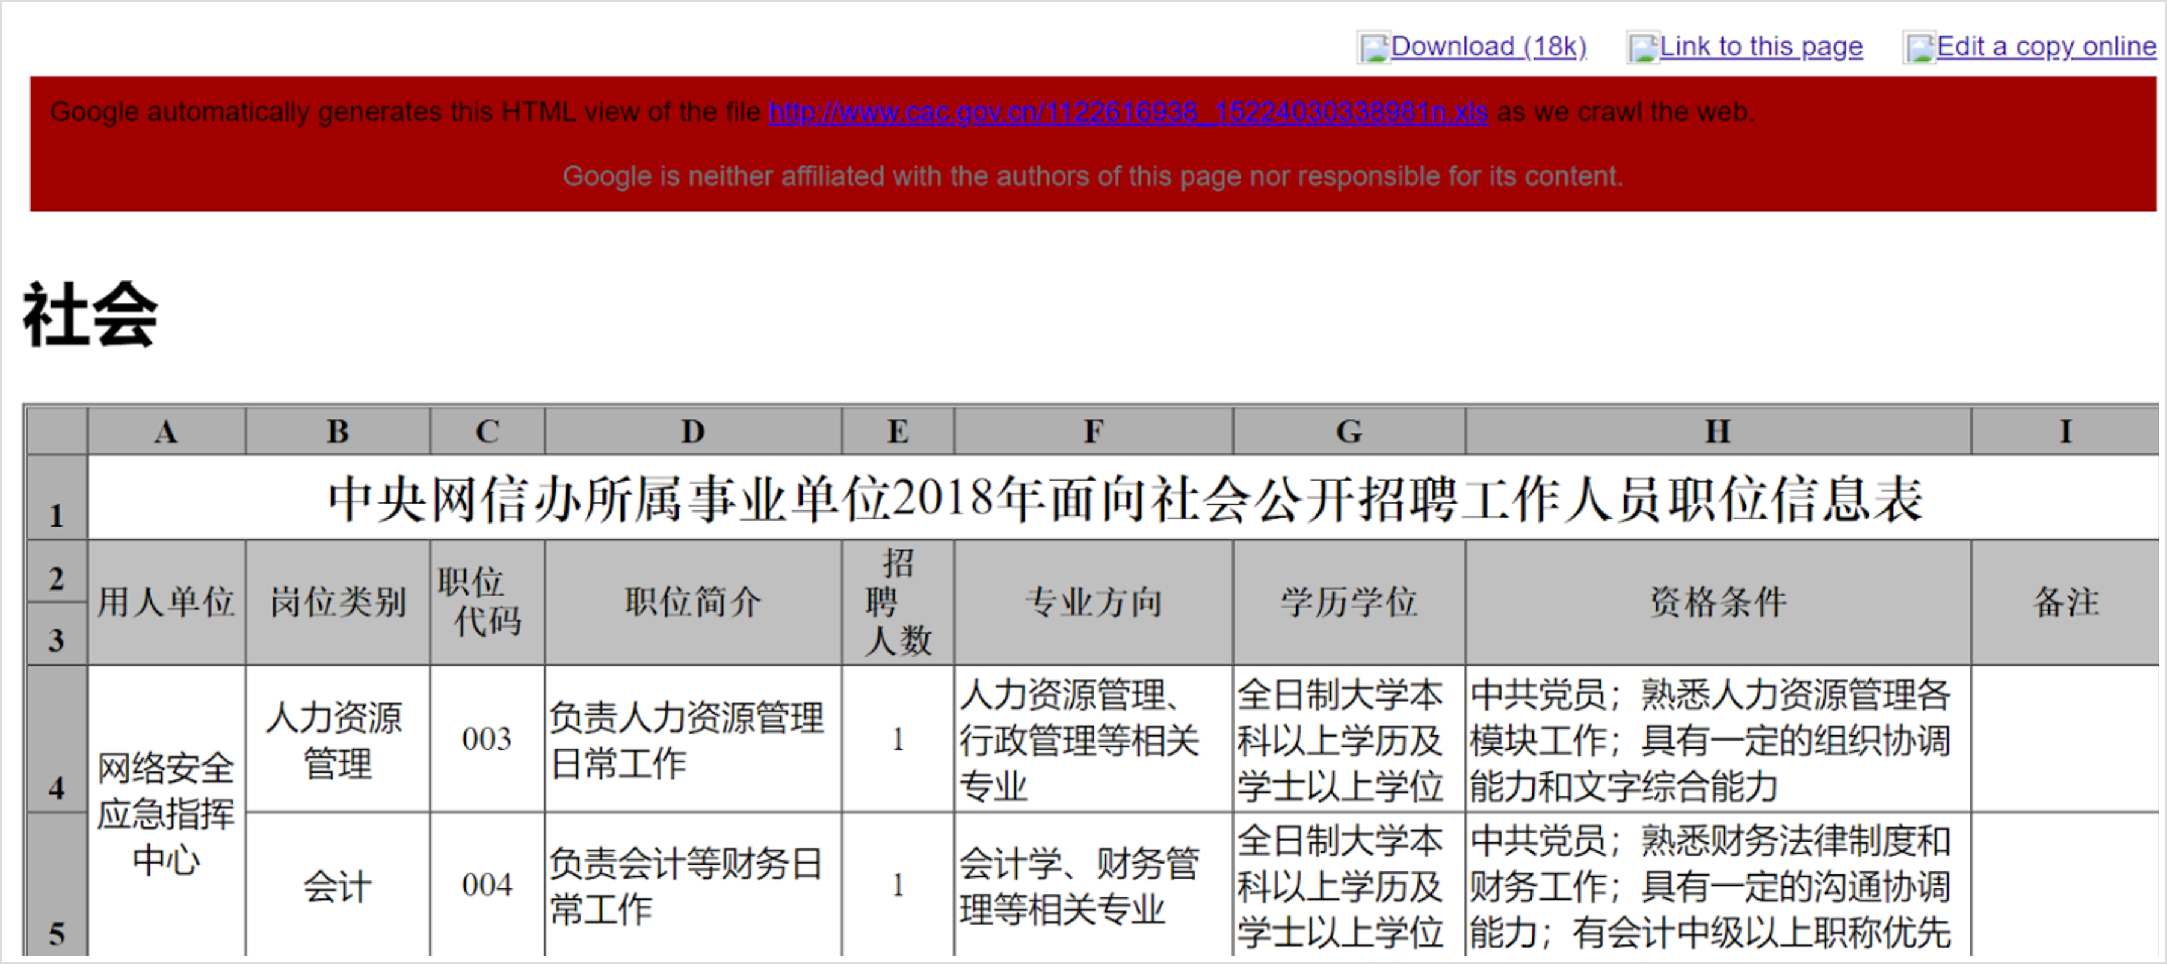Click the 资格条件 header cell
This screenshot has height=964, width=2167.
click(x=1717, y=602)
